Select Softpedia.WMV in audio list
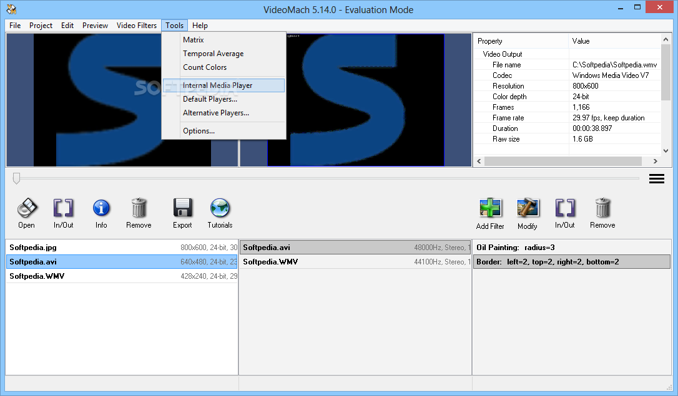 [355, 262]
